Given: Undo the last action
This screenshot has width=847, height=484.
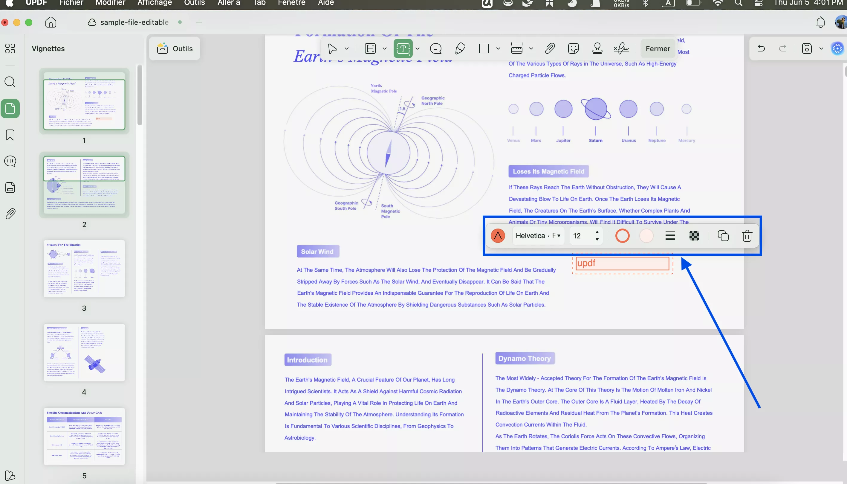Looking at the screenshot, I should 761,48.
